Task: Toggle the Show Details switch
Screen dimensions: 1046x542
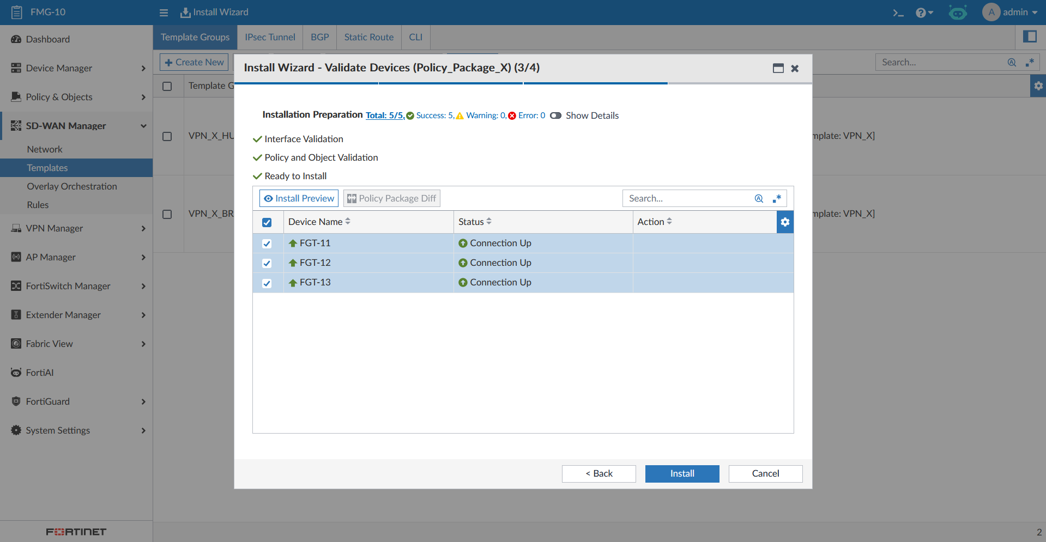Action: click(555, 115)
